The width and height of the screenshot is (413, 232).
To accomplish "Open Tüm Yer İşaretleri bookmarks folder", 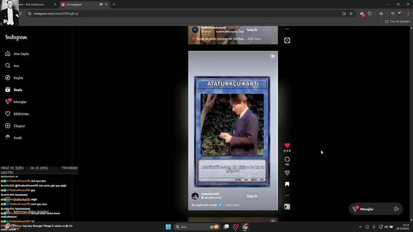I will click(x=398, y=22).
